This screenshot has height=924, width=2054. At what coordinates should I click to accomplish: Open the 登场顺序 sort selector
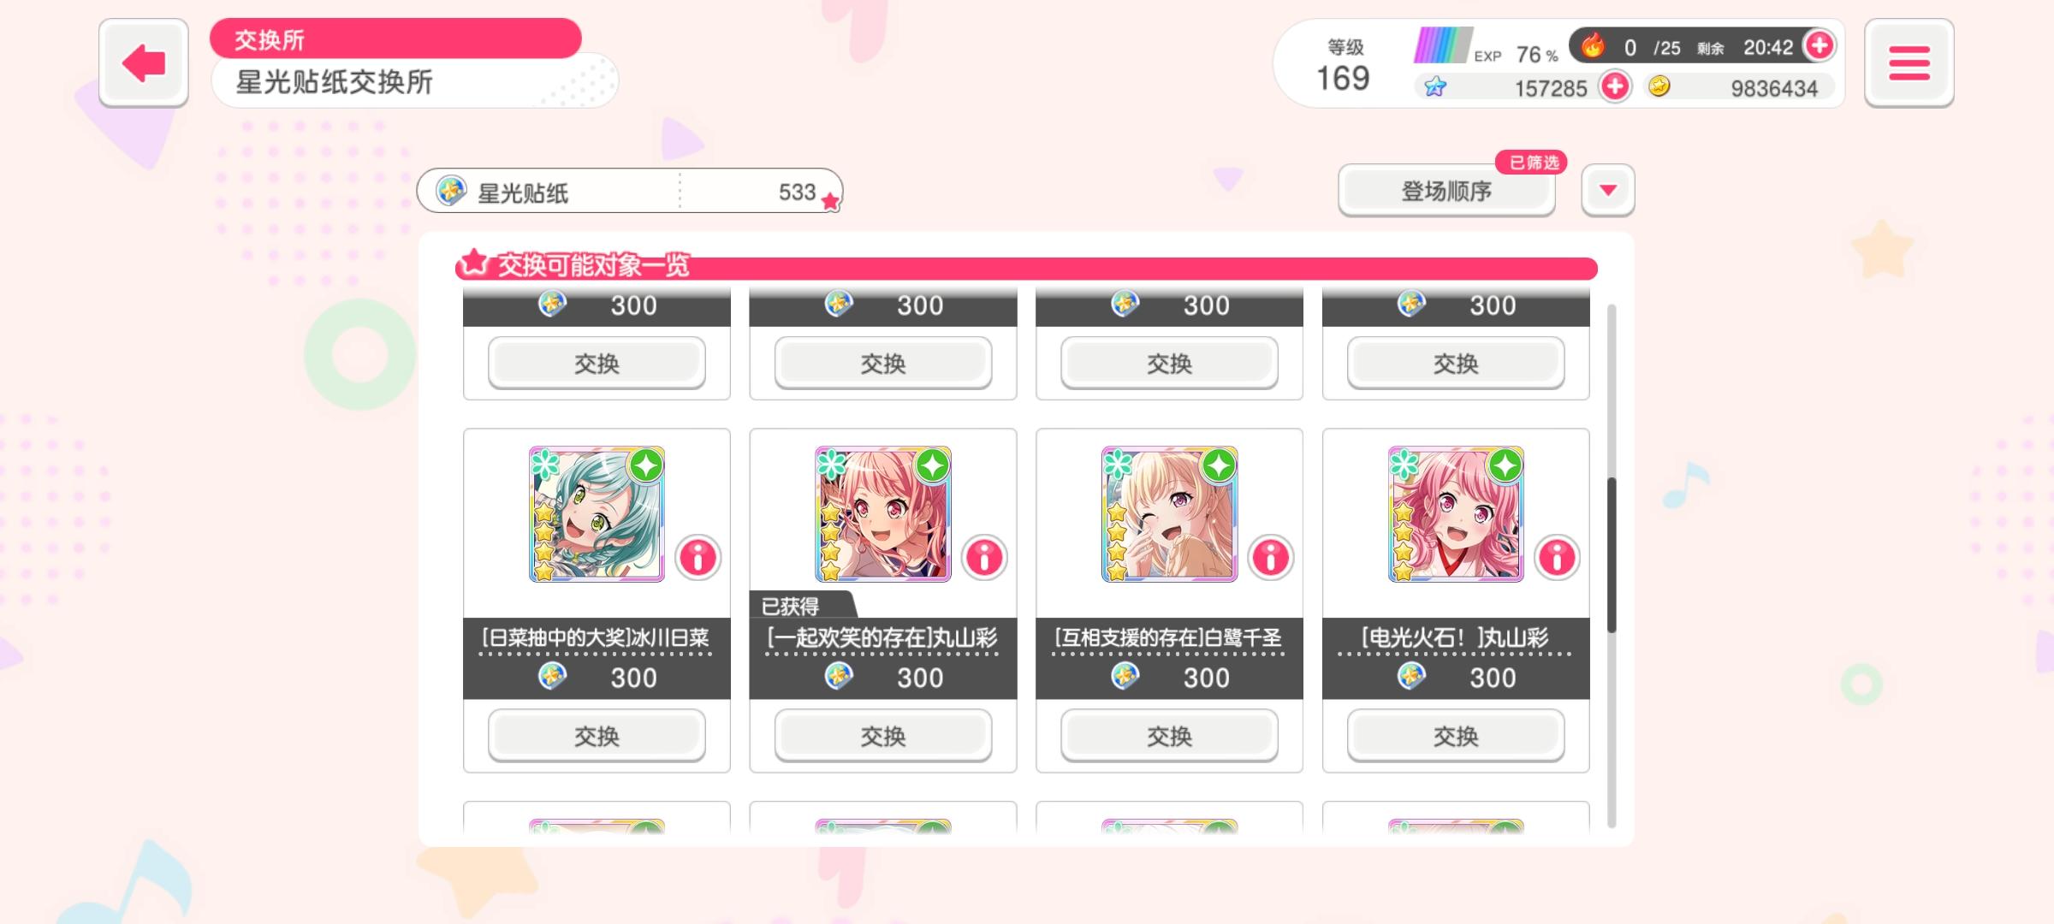tap(1446, 190)
